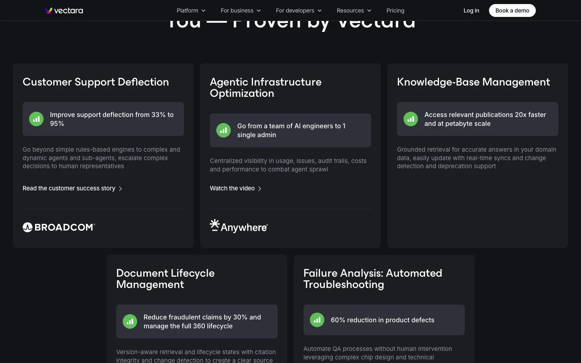Click the Anywhere logo

pos(239,226)
